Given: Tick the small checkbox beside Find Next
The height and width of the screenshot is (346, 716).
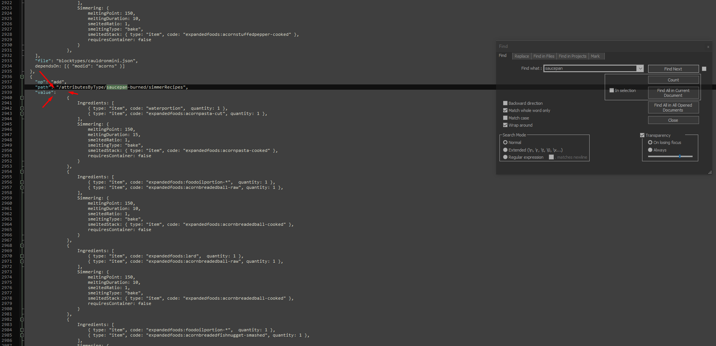Looking at the screenshot, I should (704, 69).
